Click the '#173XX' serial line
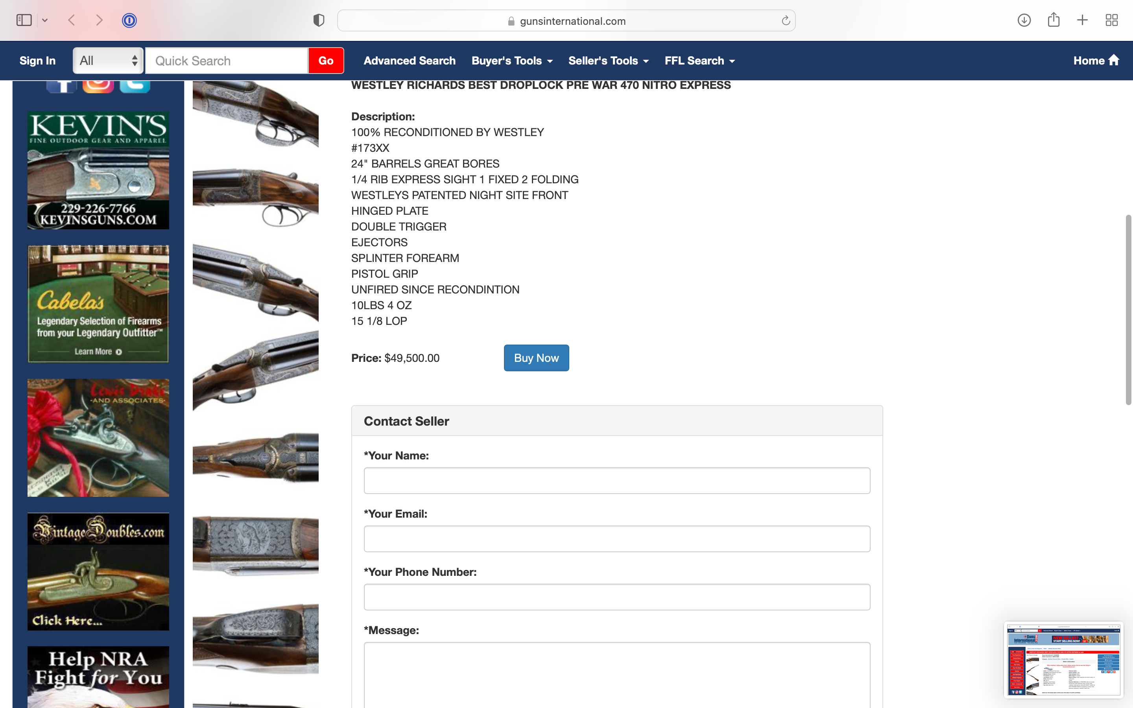Screen dimensions: 1133x708 pos(370,148)
